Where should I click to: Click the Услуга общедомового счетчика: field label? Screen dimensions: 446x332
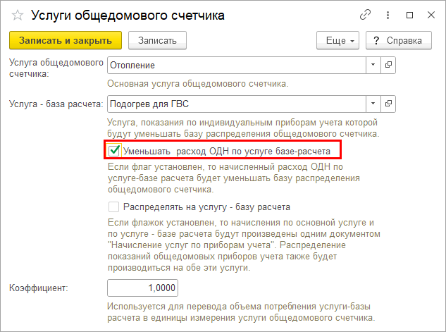(56, 68)
